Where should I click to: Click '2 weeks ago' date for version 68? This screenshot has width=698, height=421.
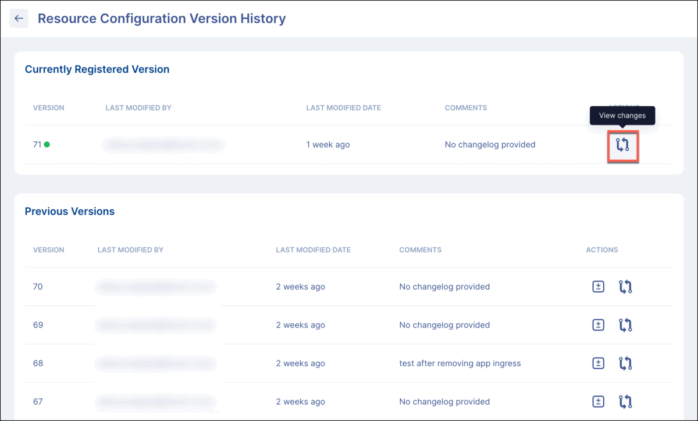(x=300, y=363)
